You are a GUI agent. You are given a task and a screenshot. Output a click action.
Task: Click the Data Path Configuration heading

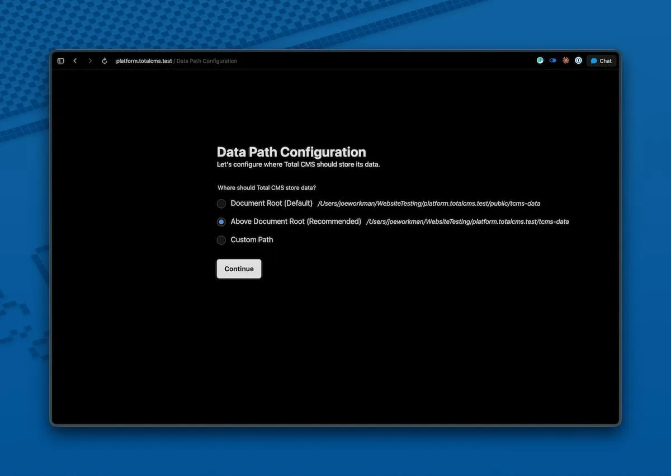[x=291, y=152]
